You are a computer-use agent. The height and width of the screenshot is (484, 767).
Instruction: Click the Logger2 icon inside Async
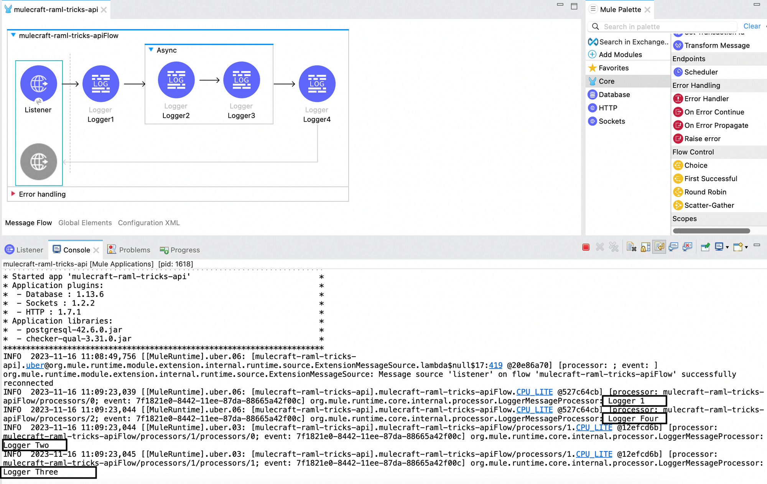point(176,80)
